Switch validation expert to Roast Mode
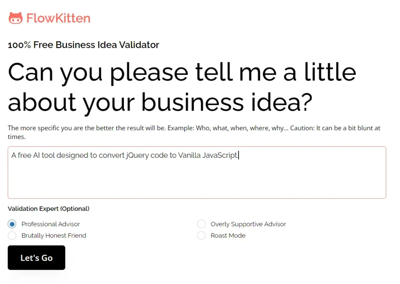400x284 pixels. [201, 235]
